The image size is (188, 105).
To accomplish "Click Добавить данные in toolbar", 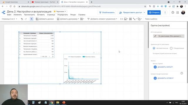I will click(x=45, y=19).
